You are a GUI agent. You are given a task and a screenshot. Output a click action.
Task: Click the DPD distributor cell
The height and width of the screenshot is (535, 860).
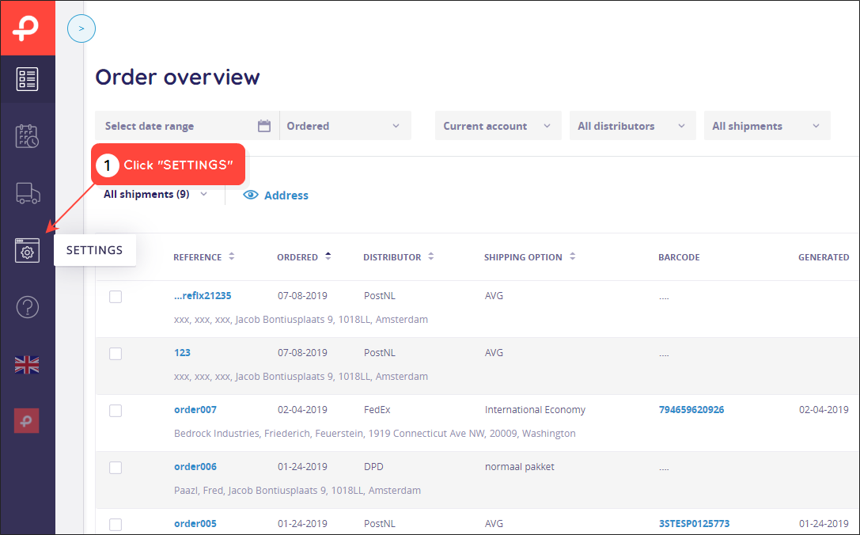[x=373, y=467]
